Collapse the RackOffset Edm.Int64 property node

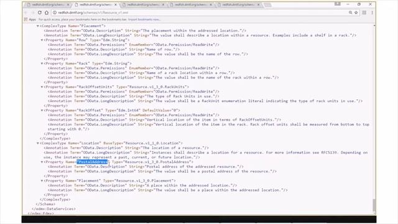[42, 111]
